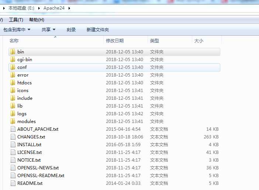Image resolution: width=259 pixels, height=190 pixels.
Task: Click the 刻录 toolbar button
Action: [71, 30]
